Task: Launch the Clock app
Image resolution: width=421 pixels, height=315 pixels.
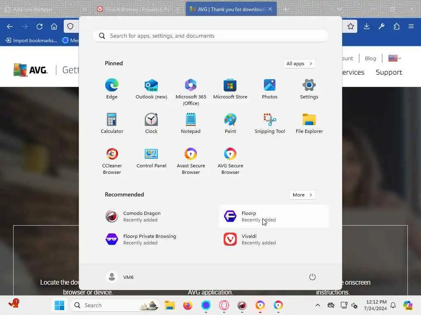Action: coord(151,123)
